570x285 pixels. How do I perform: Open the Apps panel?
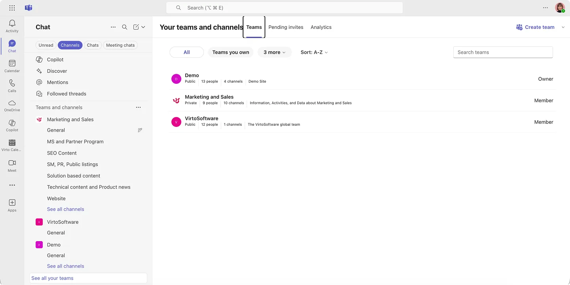[12, 205]
